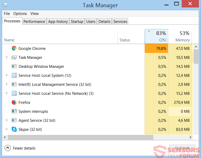Click Desktop Window Manager's 14,5 MB value

pyautogui.click(x=183, y=67)
